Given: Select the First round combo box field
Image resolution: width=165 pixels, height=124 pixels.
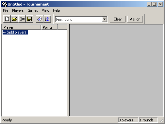Looking at the screenshot, I should (81, 20).
